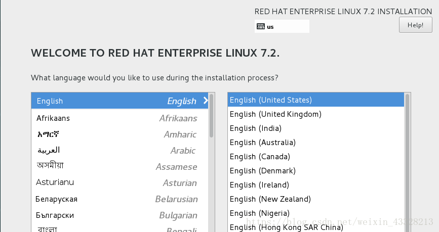The width and height of the screenshot is (439, 232).
Task: Pick English (Ireland) locale
Action: 316,185
